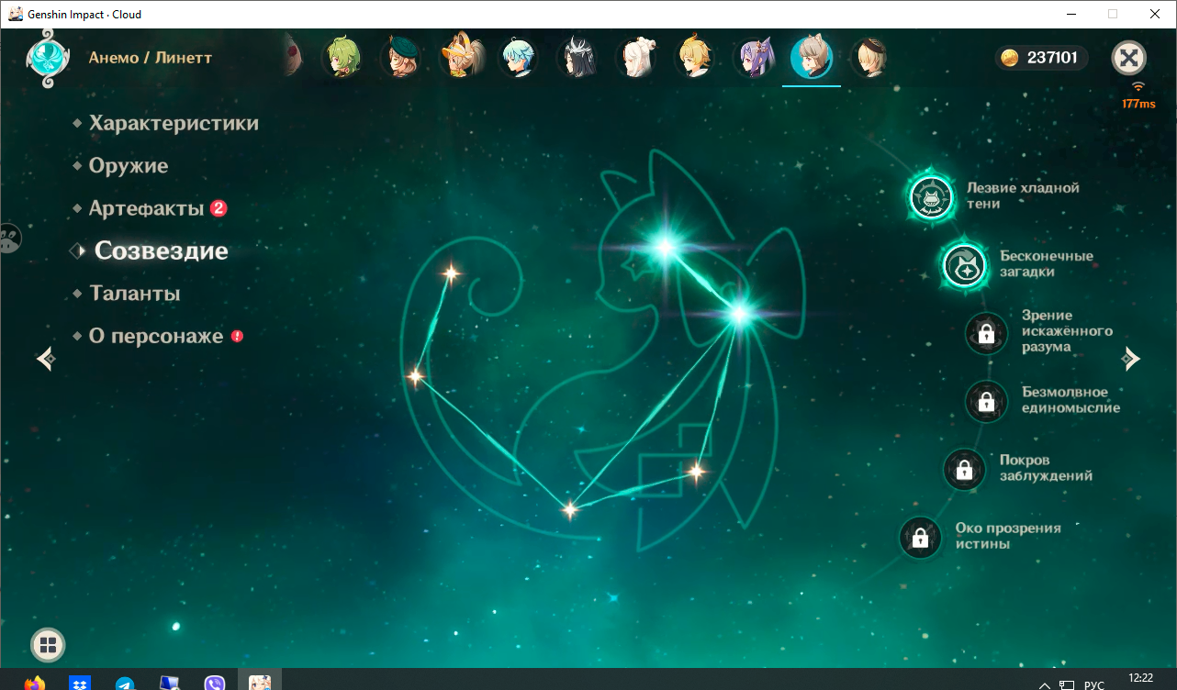This screenshot has height=690, width=1177.
Task: Go to next character with right arrow
Action: click(1132, 359)
